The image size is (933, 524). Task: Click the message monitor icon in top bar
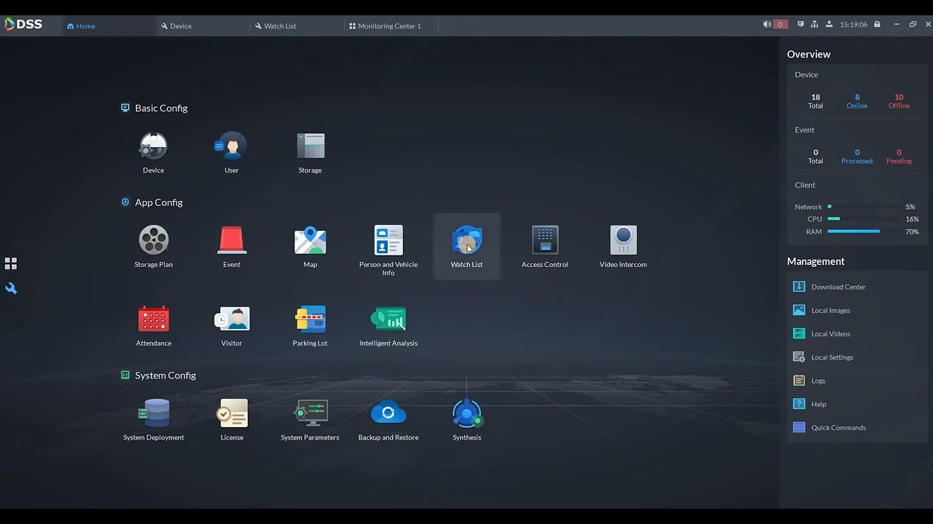tap(800, 25)
